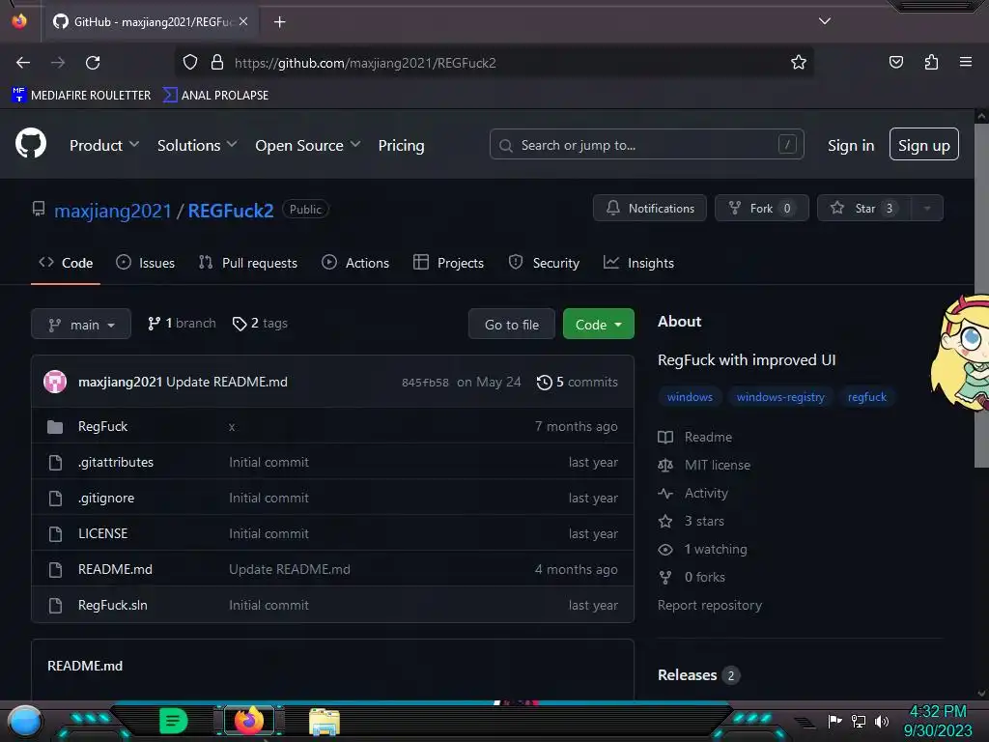Open a new browser tab

(x=279, y=22)
